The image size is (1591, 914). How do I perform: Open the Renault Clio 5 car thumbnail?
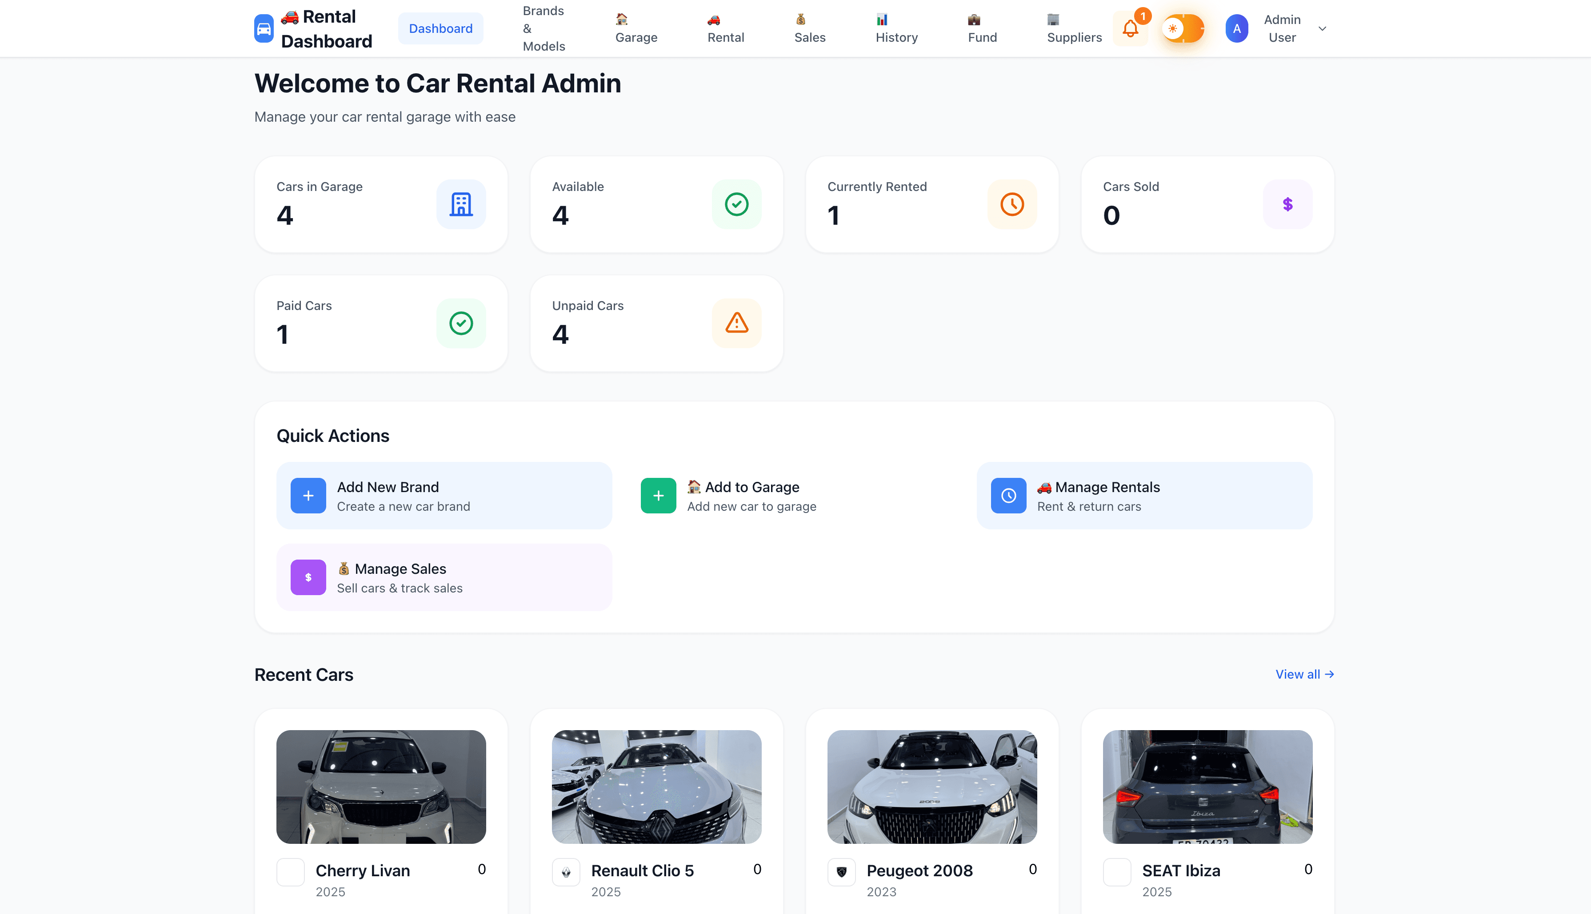tap(656, 787)
